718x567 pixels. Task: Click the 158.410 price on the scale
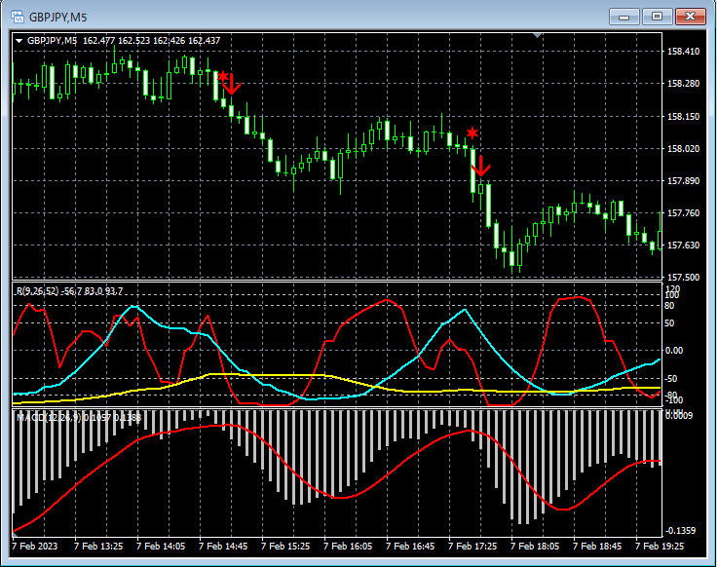pos(682,52)
